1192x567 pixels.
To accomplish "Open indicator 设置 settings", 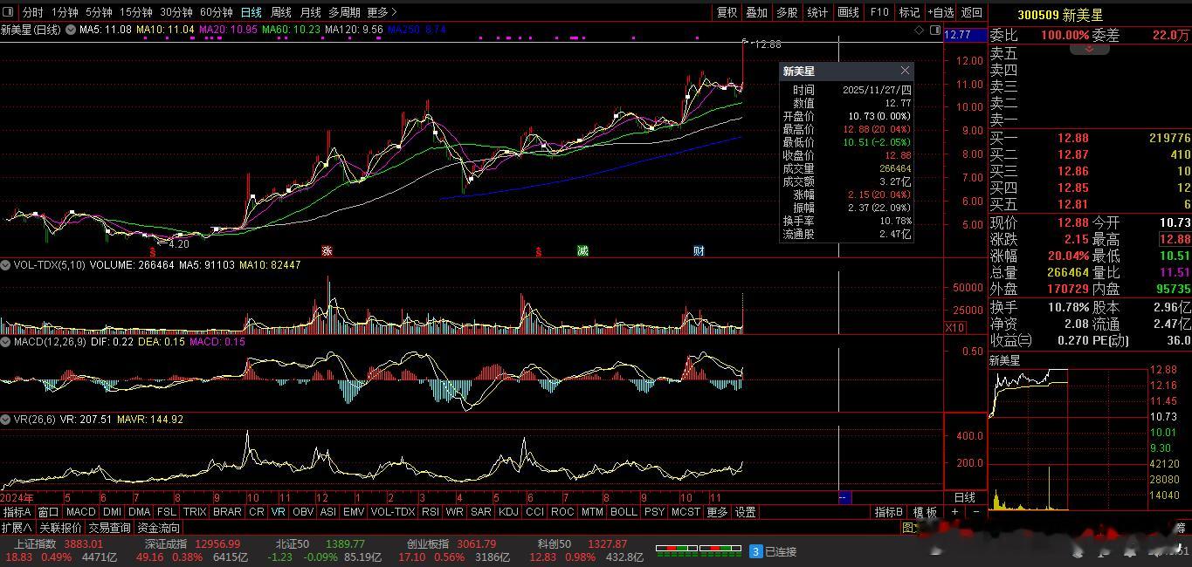I will pyautogui.click(x=745, y=512).
